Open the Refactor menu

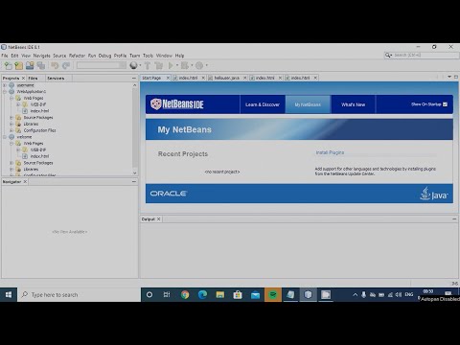pos(77,56)
